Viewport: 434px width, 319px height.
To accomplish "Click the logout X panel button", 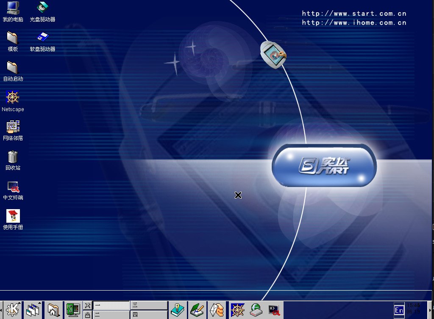I will [87, 305].
